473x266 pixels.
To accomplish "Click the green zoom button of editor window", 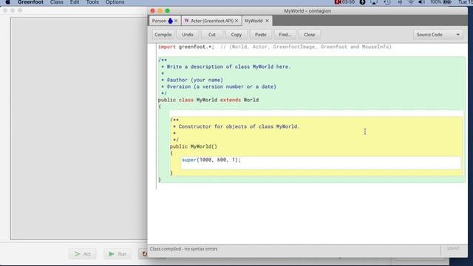I will (x=168, y=11).
